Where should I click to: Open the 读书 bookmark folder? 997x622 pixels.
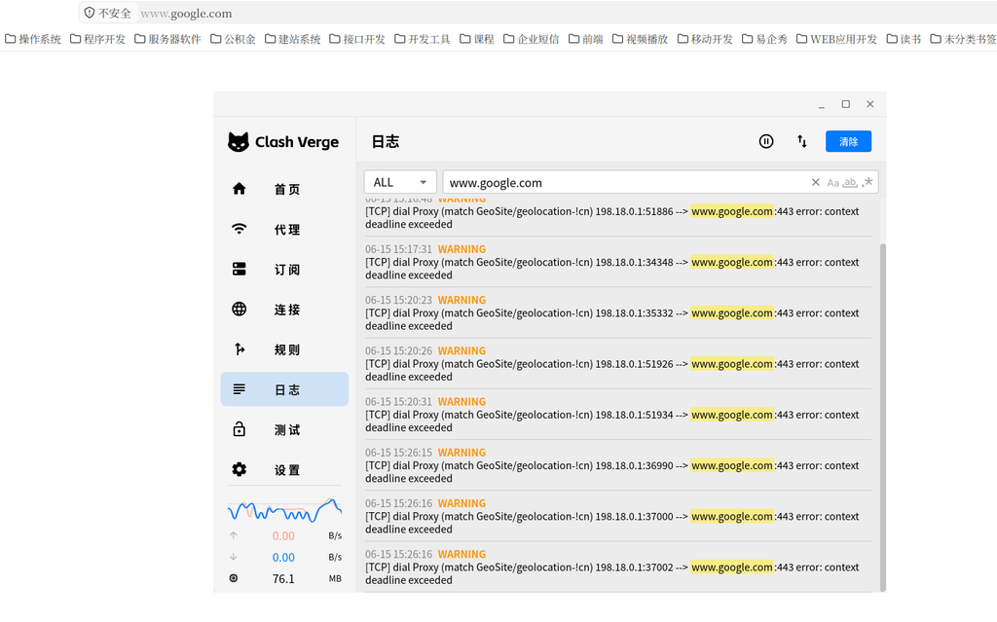point(905,40)
